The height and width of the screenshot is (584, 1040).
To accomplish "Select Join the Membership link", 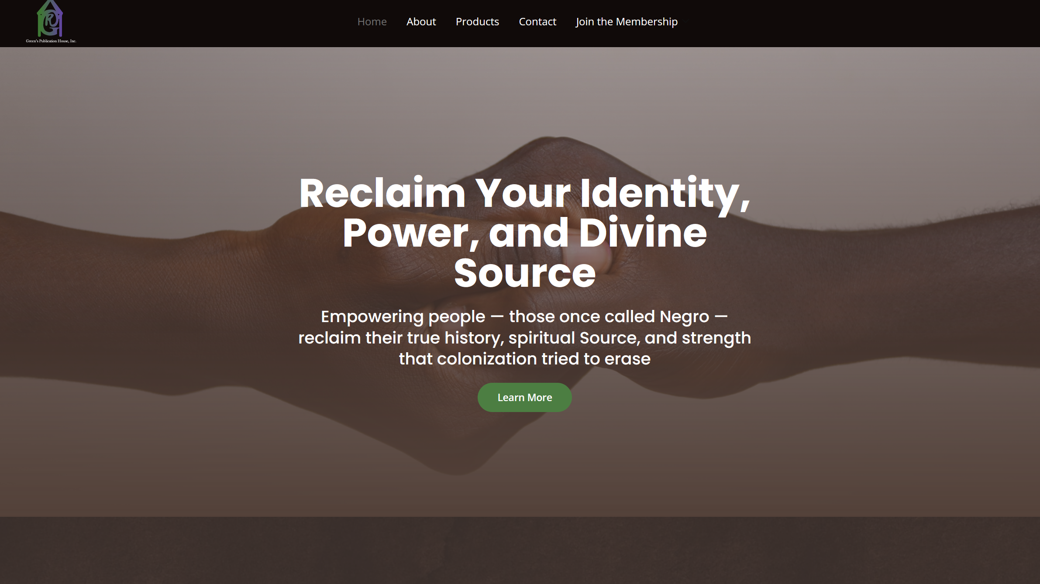I will (627, 21).
